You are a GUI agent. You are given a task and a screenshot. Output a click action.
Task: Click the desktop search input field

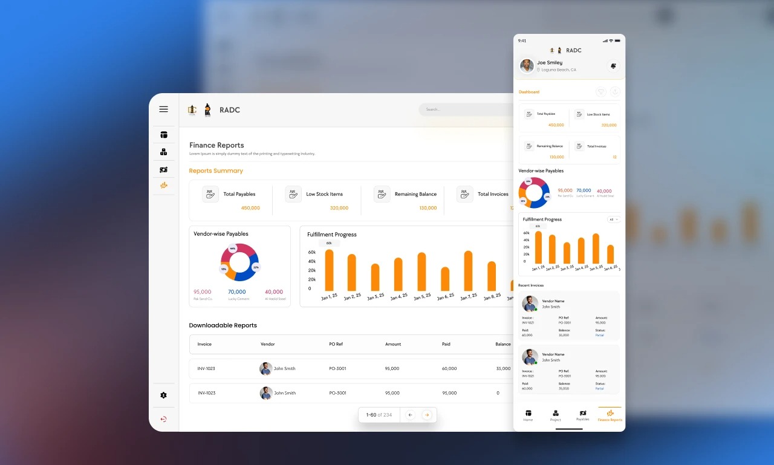[x=466, y=109]
